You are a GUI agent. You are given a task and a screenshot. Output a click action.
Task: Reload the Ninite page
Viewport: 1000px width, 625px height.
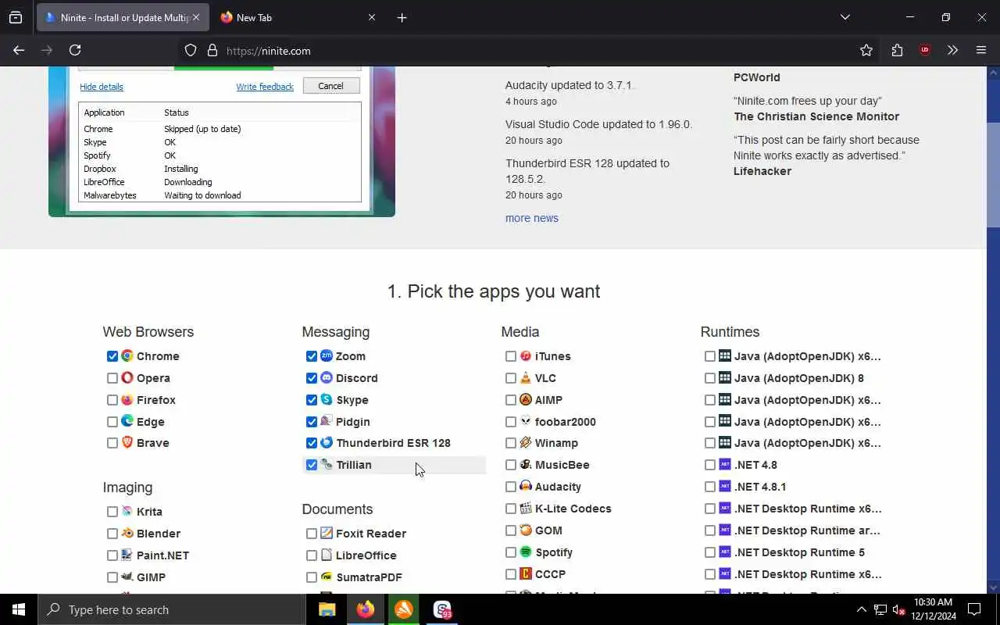pos(75,50)
